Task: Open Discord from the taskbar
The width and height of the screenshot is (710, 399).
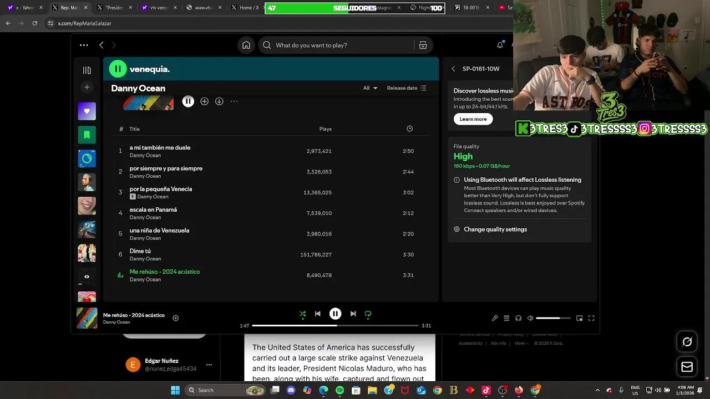Action: 291,390
